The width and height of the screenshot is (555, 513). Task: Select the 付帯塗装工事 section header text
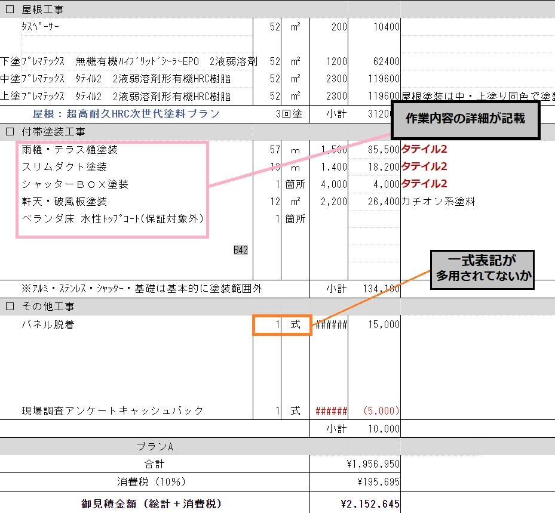[53, 131]
